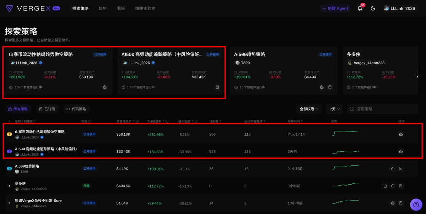This screenshot has height=214, width=426.
Task: Click the robot icon in Ai500趋势策略 row
Action: pos(393,169)
